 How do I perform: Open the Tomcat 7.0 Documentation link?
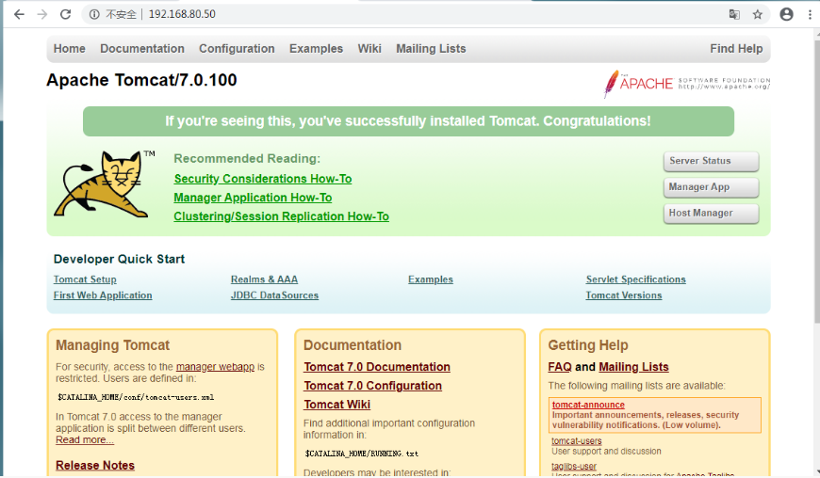(377, 367)
